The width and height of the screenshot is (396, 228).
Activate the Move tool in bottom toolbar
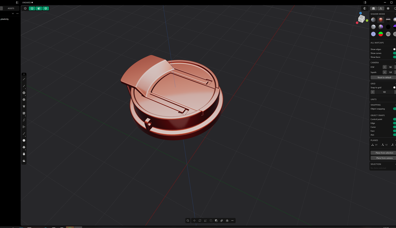(x=194, y=221)
